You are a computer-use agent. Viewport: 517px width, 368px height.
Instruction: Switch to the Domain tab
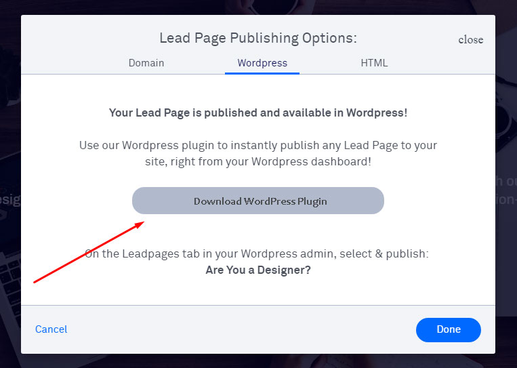click(146, 62)
